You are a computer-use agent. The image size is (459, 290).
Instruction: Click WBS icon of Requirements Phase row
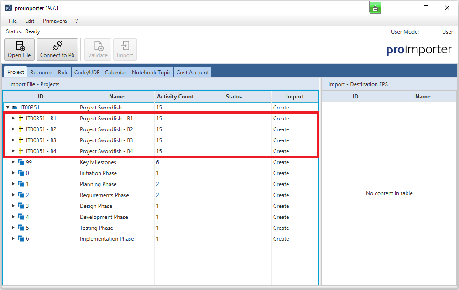[x=21, y=195]
